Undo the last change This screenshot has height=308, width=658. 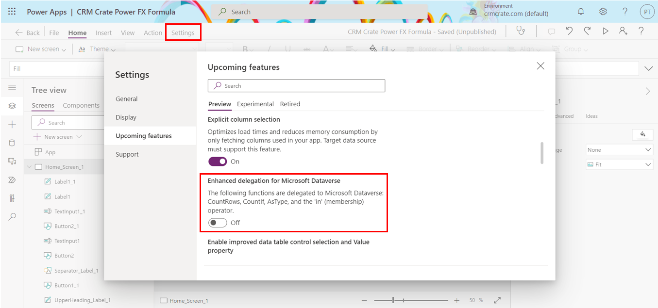(x=569, y=31)
